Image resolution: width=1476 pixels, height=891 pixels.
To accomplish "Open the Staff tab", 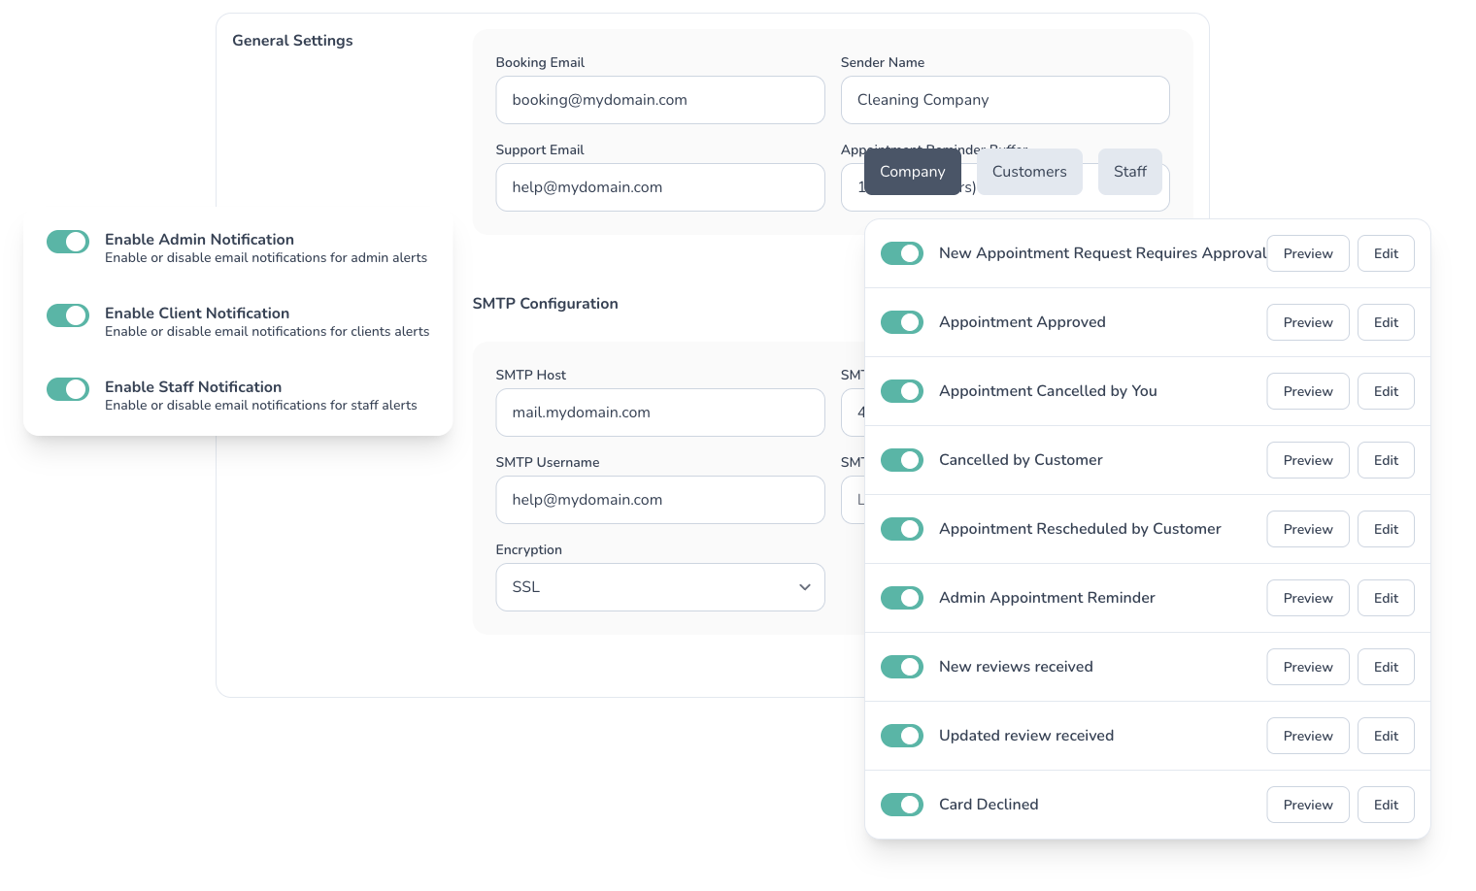I will pyautogui.click(x=1130, y=172).
